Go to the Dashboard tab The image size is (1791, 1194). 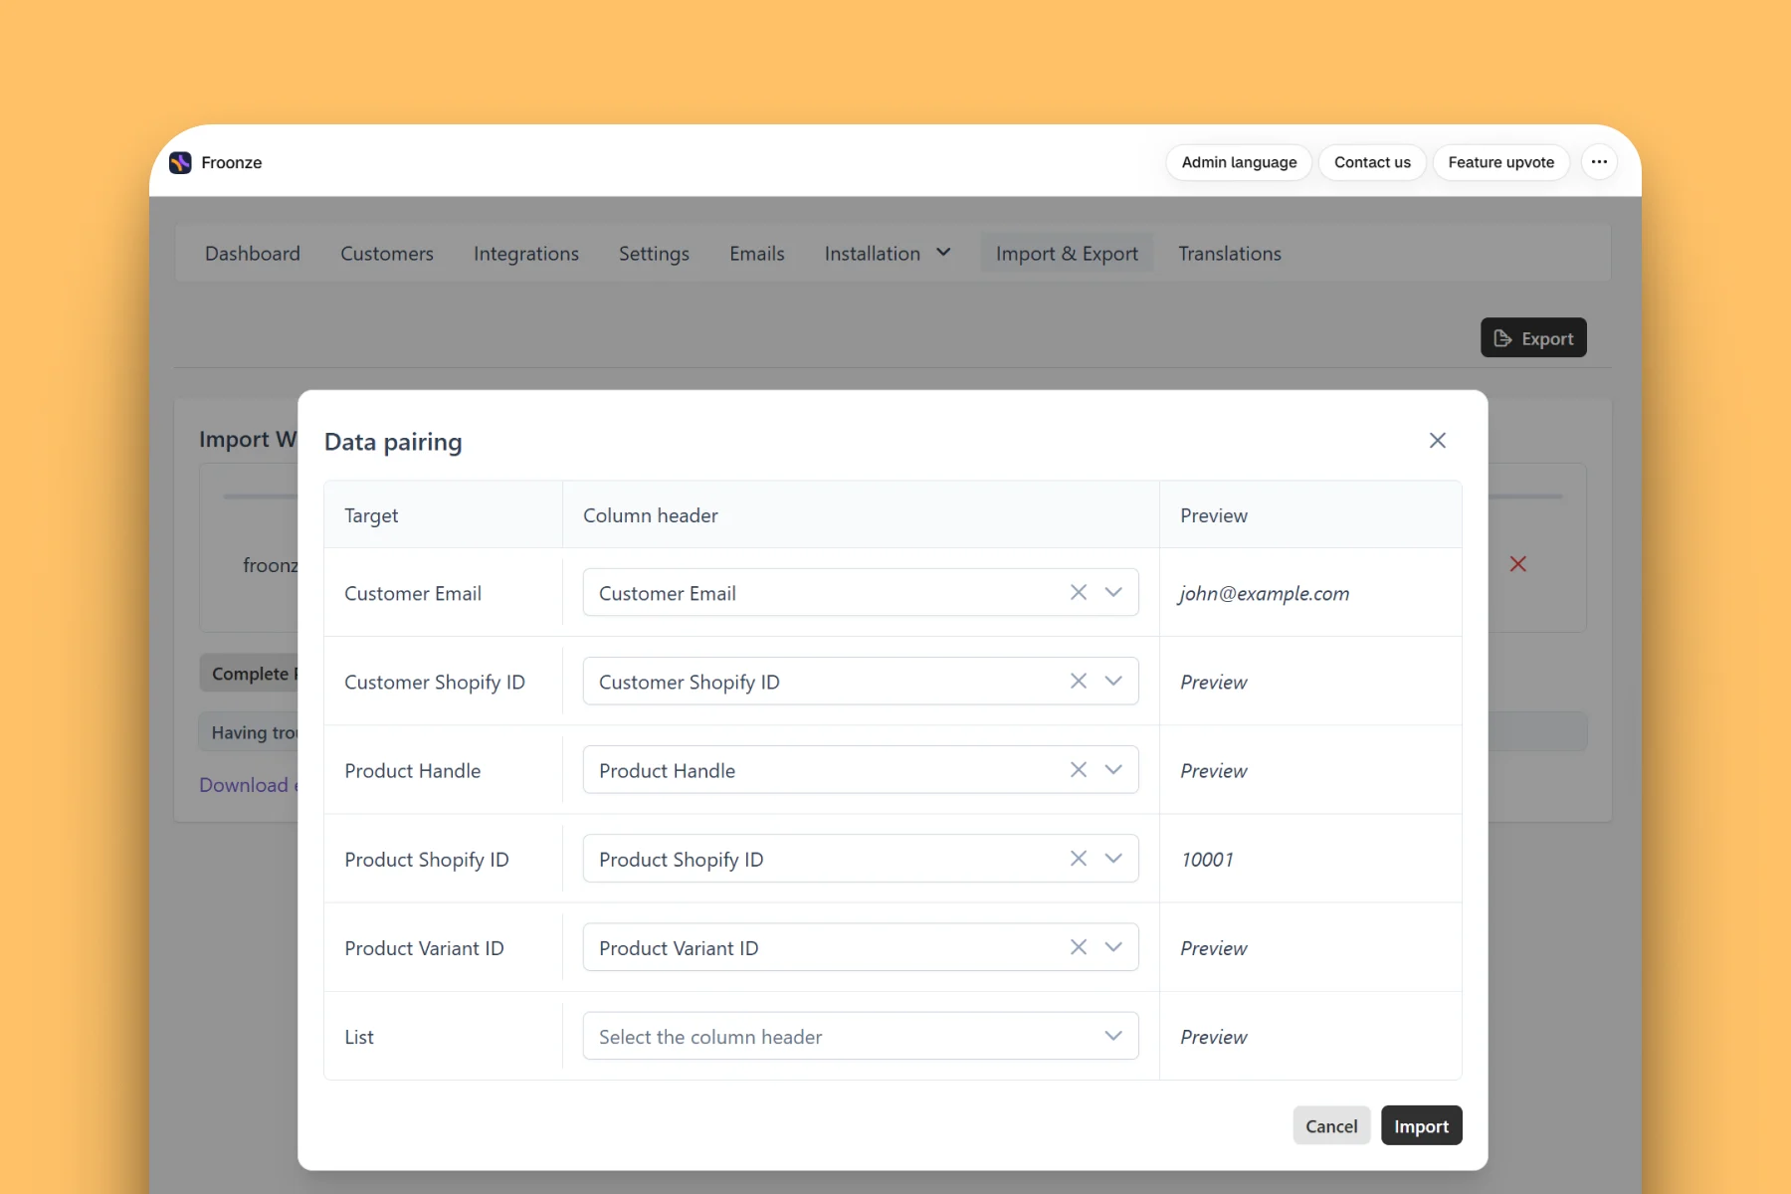point(253,254)
